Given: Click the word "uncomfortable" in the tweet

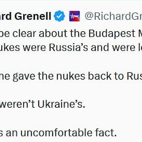Looking at the screenshot, I should click(x=56, y=132).
